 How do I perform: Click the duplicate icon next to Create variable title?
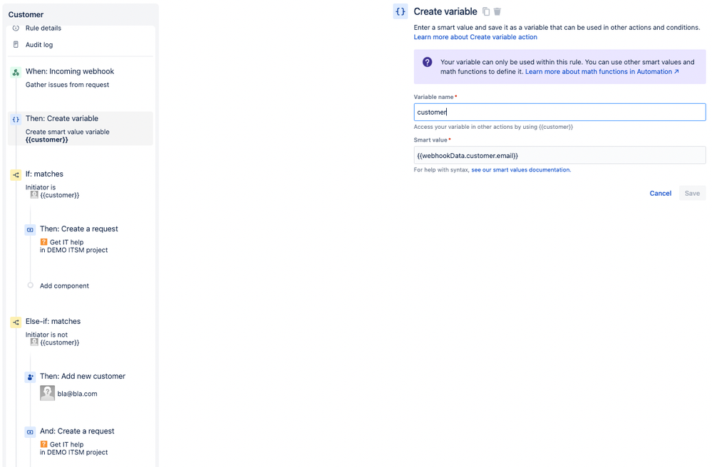click(487, 11)
